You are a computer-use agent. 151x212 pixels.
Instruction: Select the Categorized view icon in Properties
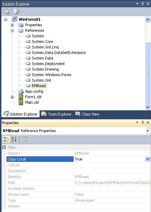pyautogui.click(x=6, y=139)
